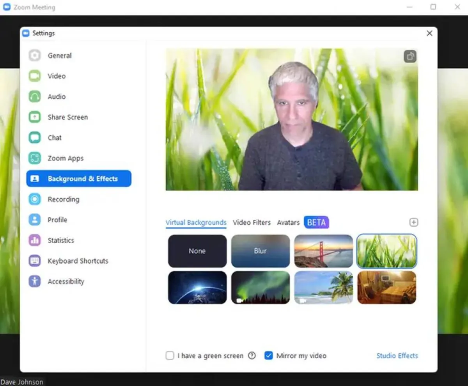Click the plus icon to add a background
Screen dimensions: 468x386
tap(414, 222)
